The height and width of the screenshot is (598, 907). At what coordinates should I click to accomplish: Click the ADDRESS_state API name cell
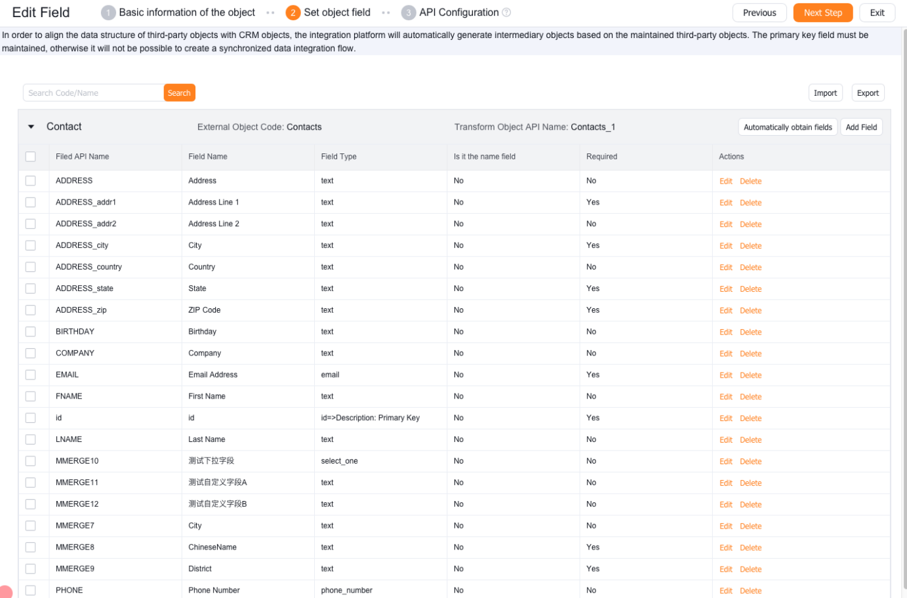[x=84, y=289]
